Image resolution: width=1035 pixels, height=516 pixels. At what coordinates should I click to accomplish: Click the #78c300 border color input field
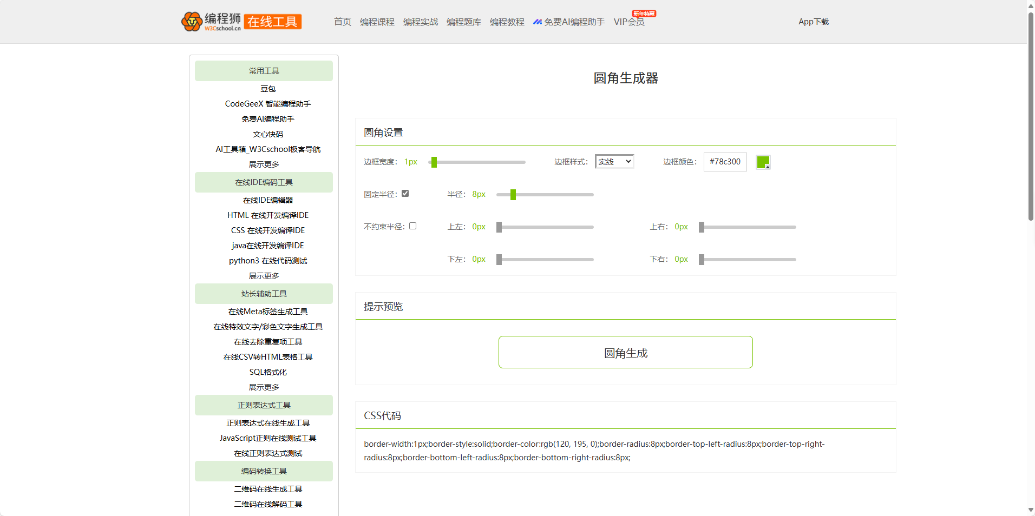[725, 162]
